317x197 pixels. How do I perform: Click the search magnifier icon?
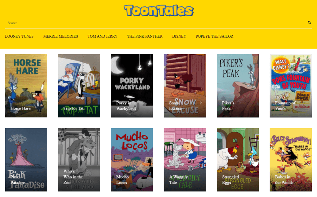pyautogui.click(x=309, y=23)
